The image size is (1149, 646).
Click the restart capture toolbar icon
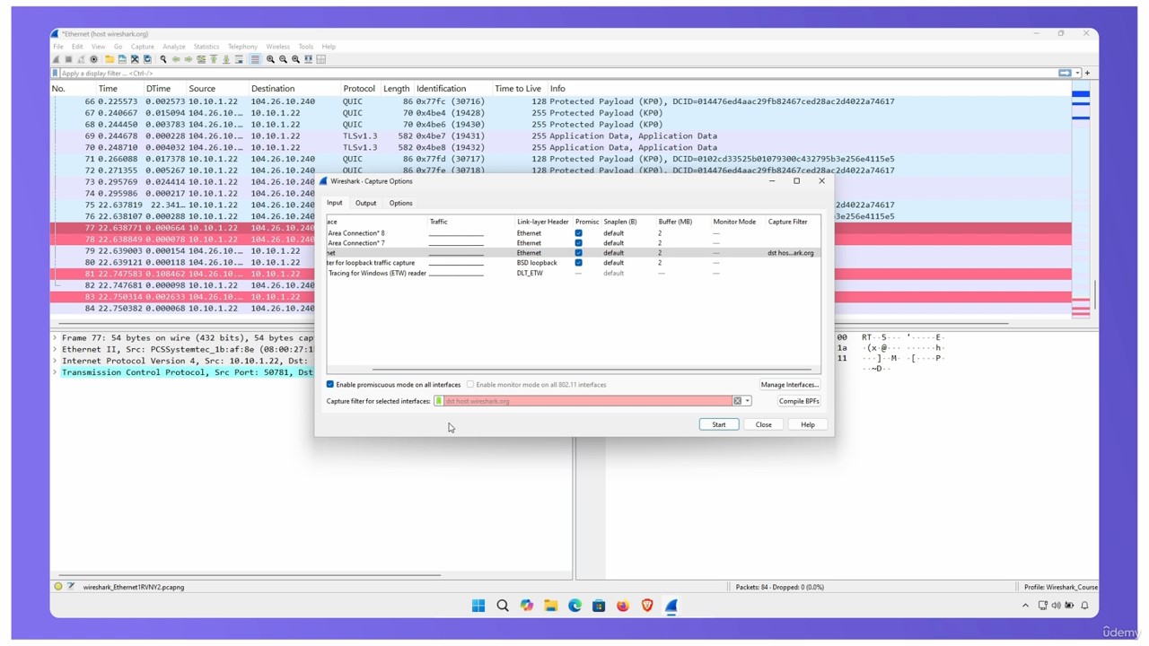click(x=81, y=59)
